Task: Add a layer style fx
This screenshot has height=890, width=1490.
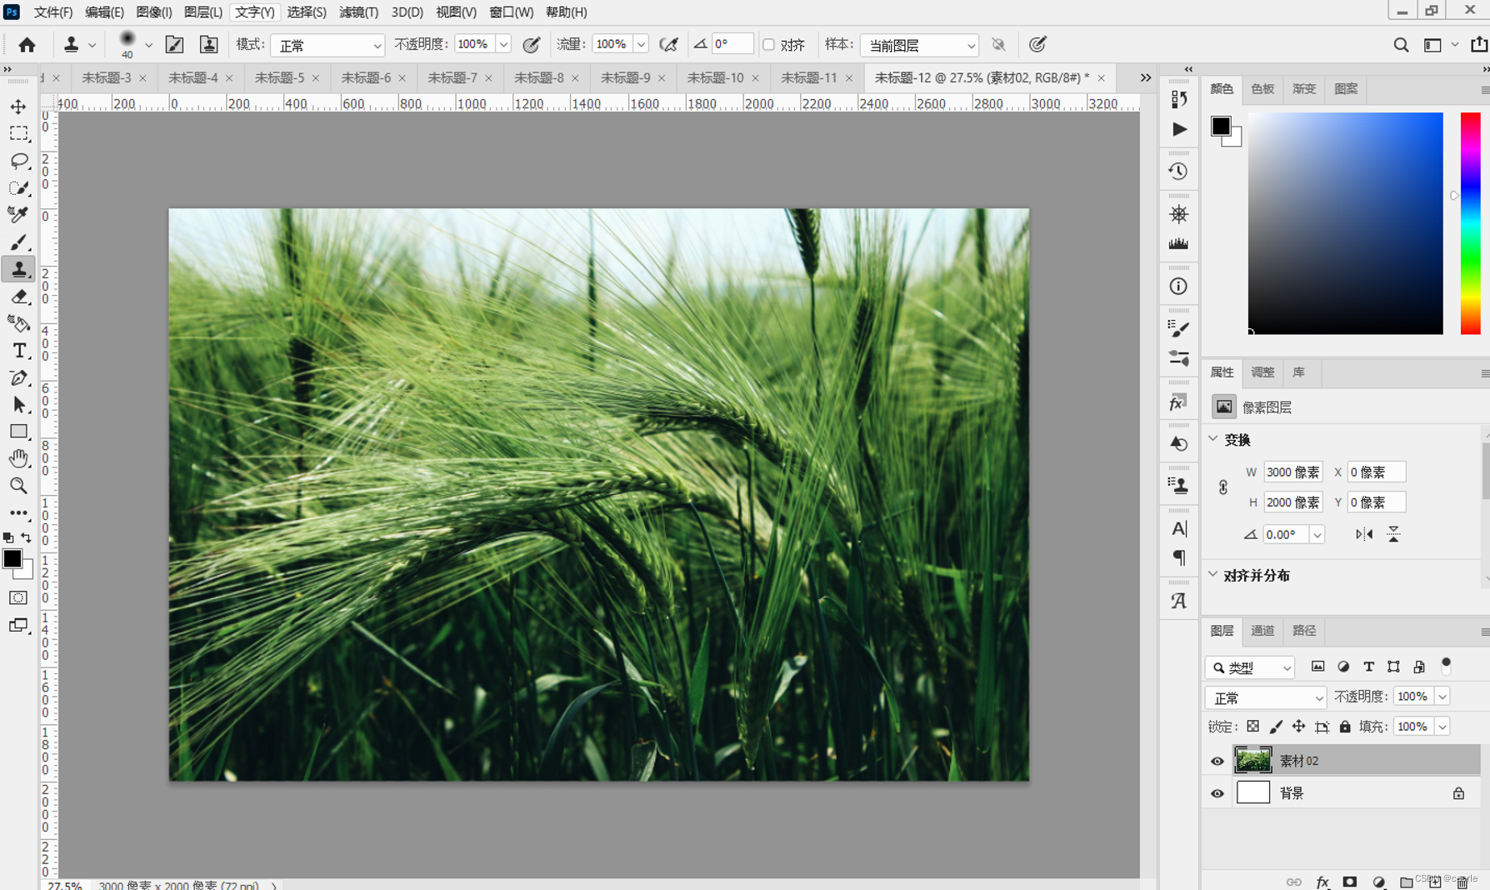Action: [1322, 882]
